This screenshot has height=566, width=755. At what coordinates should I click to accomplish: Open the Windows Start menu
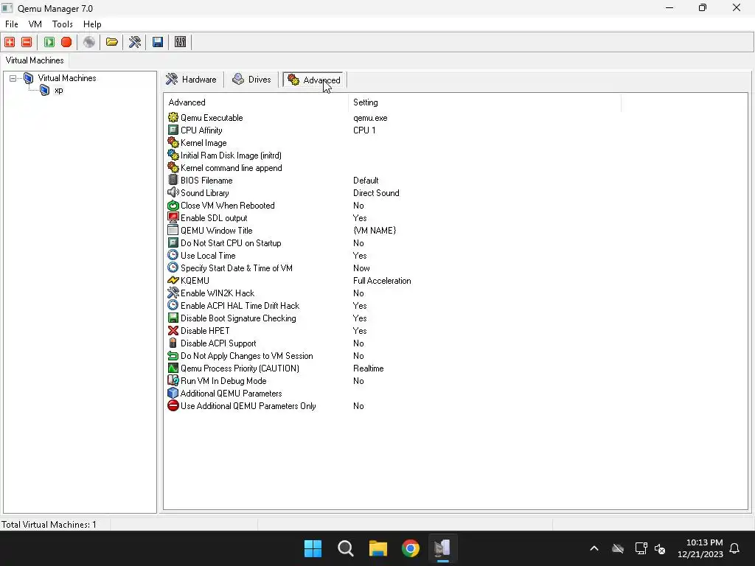pos(313,548)
